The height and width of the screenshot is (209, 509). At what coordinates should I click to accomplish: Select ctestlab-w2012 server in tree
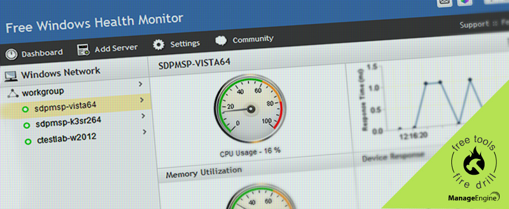click(66, 138)
